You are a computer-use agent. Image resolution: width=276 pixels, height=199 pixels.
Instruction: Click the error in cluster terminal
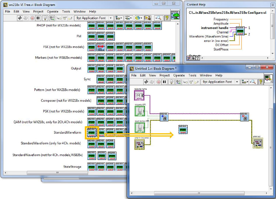coord(139,145)
